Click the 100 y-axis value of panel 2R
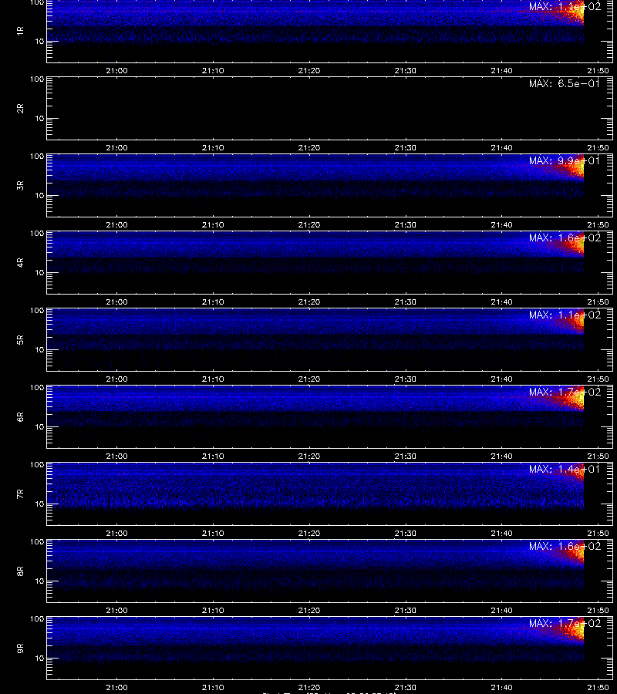The width and height of the screenshot is (617, 694). pos(37,79)
